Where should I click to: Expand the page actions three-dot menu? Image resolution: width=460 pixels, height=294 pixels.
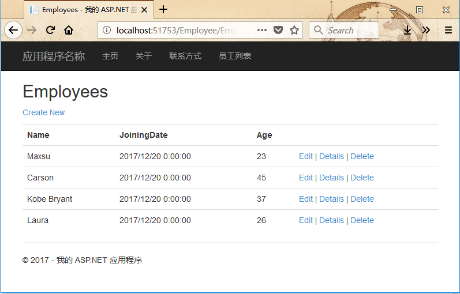[x=262, y=30]
